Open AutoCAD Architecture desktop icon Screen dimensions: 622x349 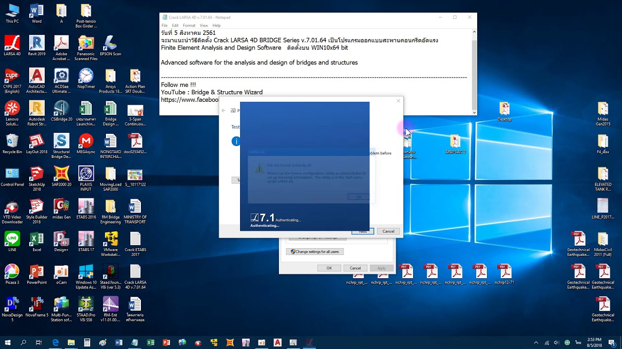click(x=37, y=80)
